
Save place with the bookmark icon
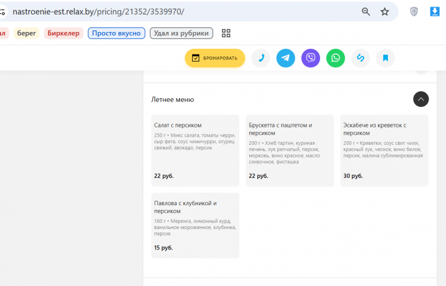[386, 58]
